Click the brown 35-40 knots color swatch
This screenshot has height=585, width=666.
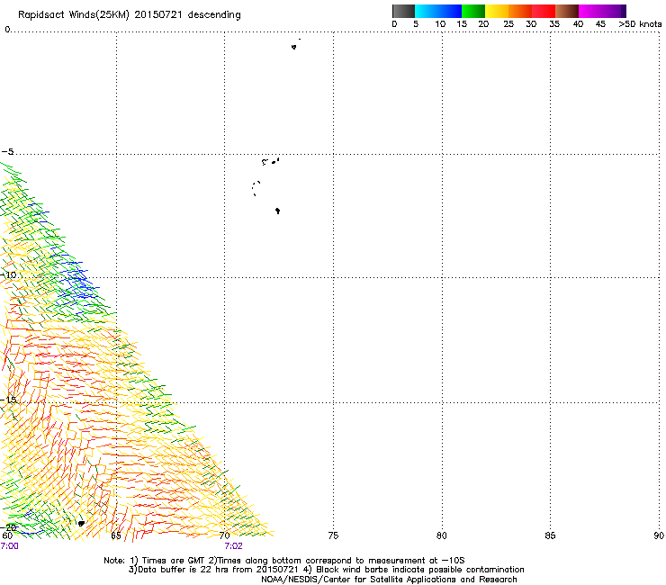[x=567, y=11]
